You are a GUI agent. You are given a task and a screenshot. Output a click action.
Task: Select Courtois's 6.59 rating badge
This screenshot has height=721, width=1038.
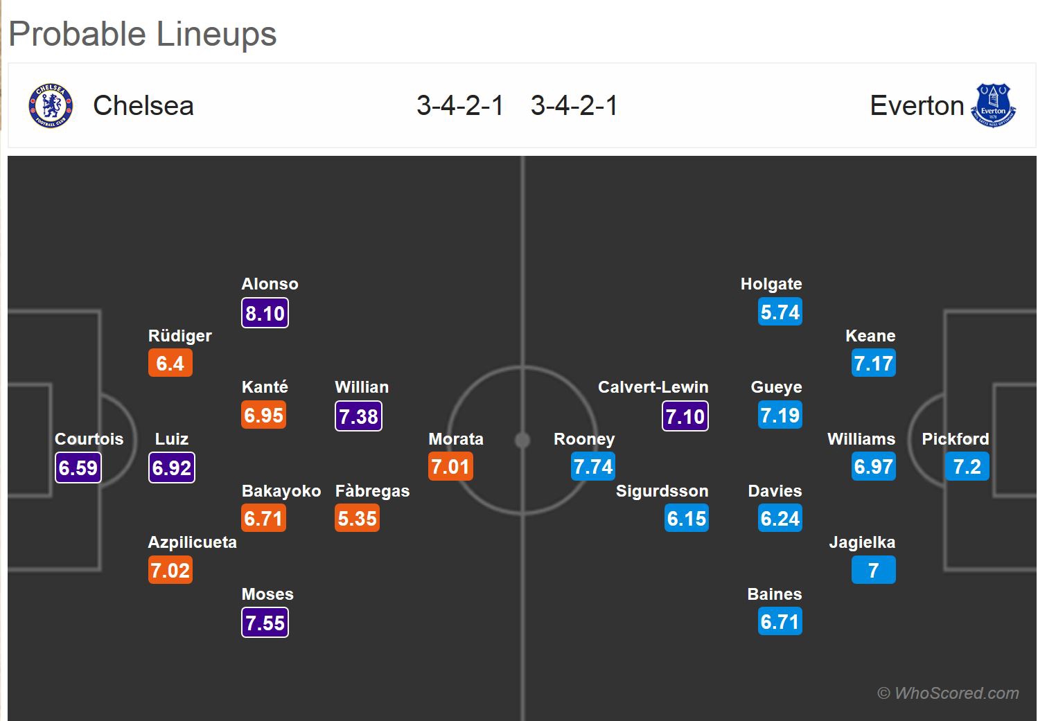pyautogui.click(x=78, y=468)
